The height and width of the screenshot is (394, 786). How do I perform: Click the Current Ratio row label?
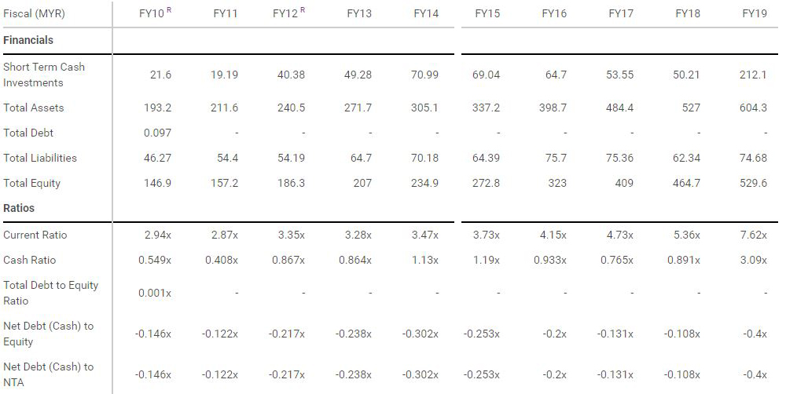[35, 235]
